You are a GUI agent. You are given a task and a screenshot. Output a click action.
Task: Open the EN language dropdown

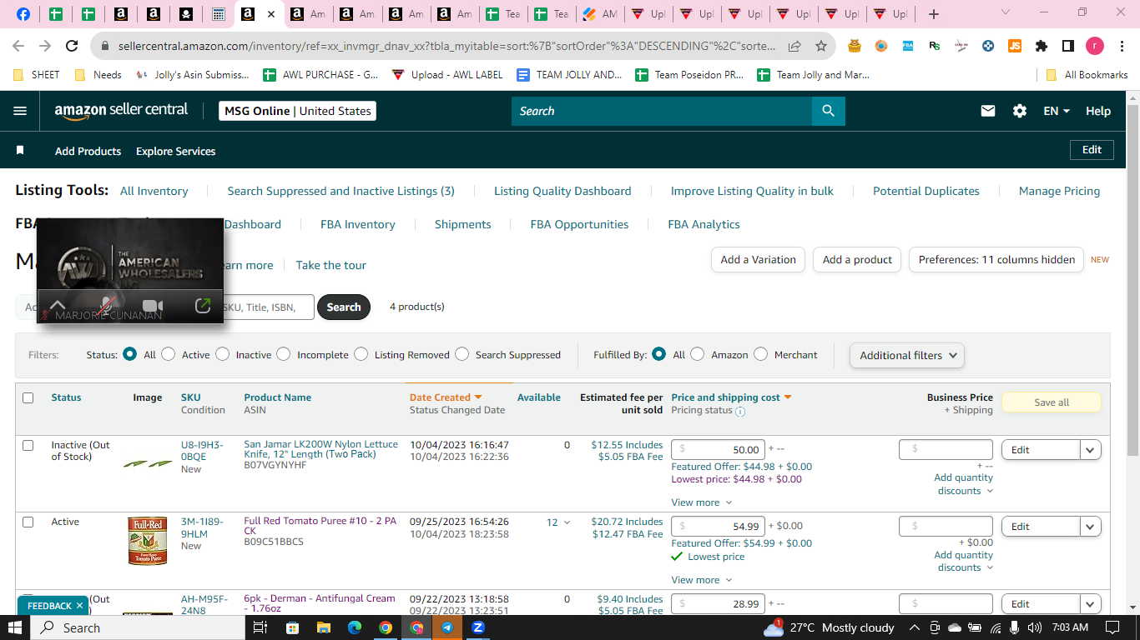(x=1057, y=111)
